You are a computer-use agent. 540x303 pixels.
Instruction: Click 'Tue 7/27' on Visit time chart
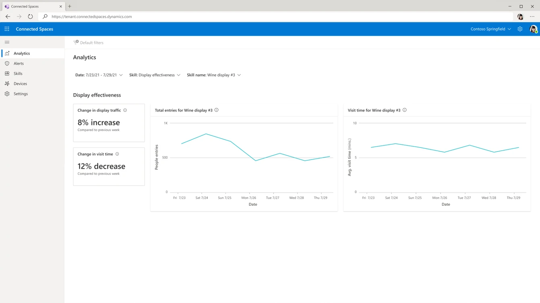coord(464,198)
